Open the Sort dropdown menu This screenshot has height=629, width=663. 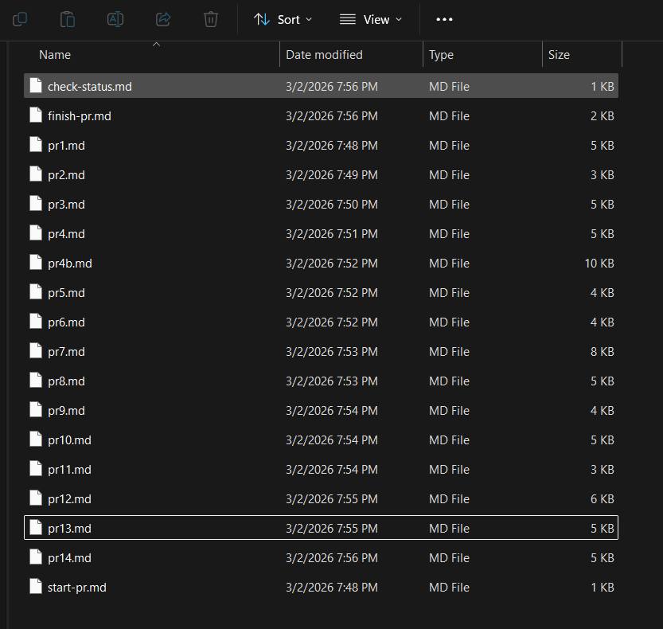tap(283, 19)
